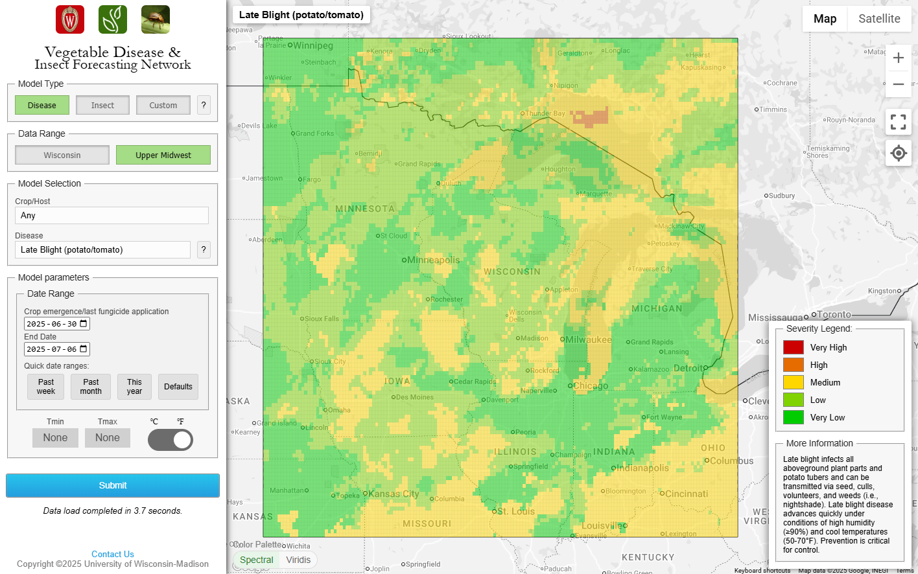Switch to the Insect model type
The width and height of the screenshot is (918, 574).
click(x=102, y=105)
